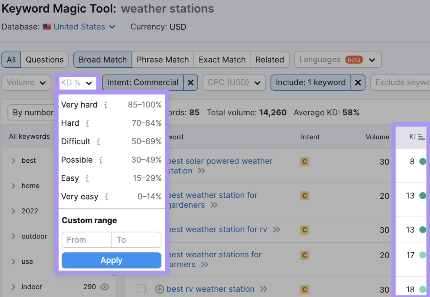430x297 pixels.
Task: Click the United States flag icon
Action: pyautogui.click(x=47, y=26)
